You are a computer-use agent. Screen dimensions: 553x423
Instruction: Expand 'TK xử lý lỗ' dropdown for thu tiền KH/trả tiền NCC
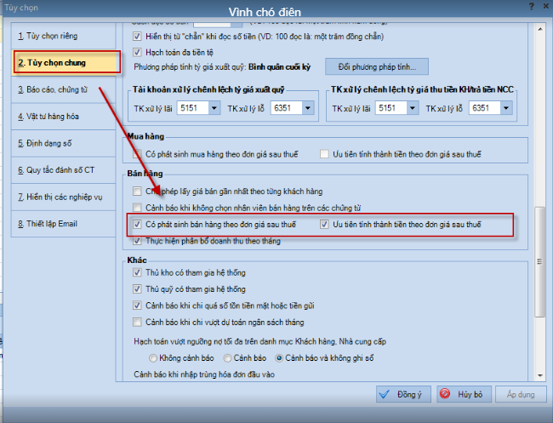(506, 108)
